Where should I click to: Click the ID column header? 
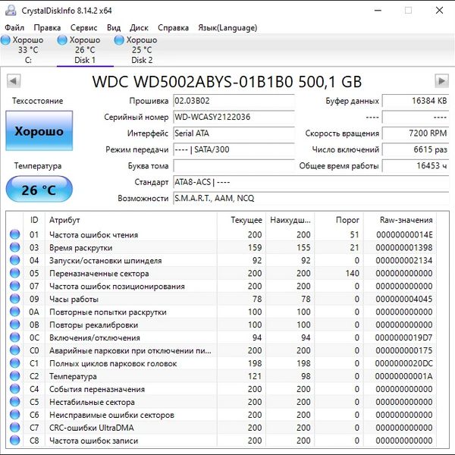pos(34,220)
